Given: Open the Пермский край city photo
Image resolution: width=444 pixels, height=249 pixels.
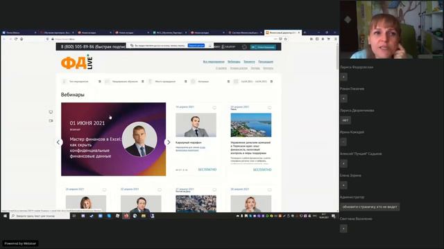Looking at the screenshot, I should point(251,125).
